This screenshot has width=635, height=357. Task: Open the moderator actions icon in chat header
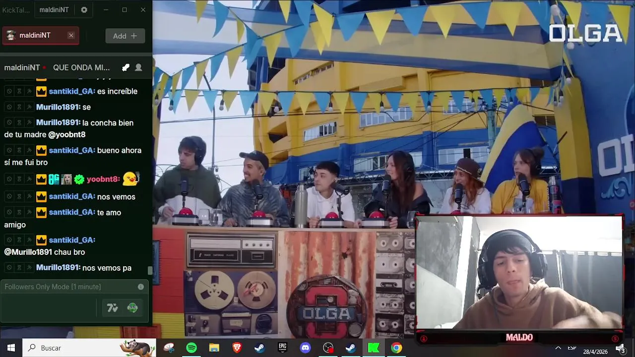pyautogui.click(x=126, y=67)
